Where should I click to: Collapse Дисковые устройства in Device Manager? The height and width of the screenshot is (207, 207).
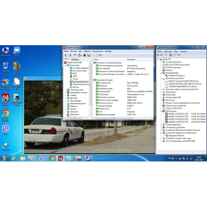point(161,78)
